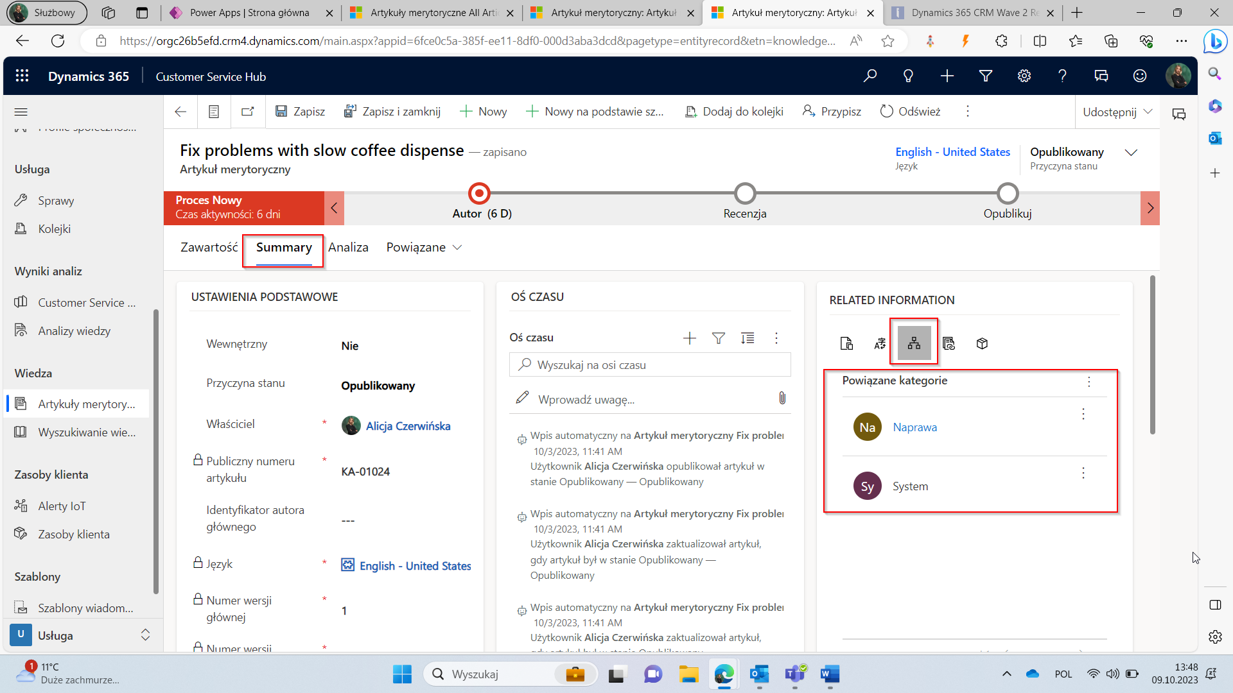Collapse the process bar with left chevron
1233x693 pixels.
(x=334, y=208)
